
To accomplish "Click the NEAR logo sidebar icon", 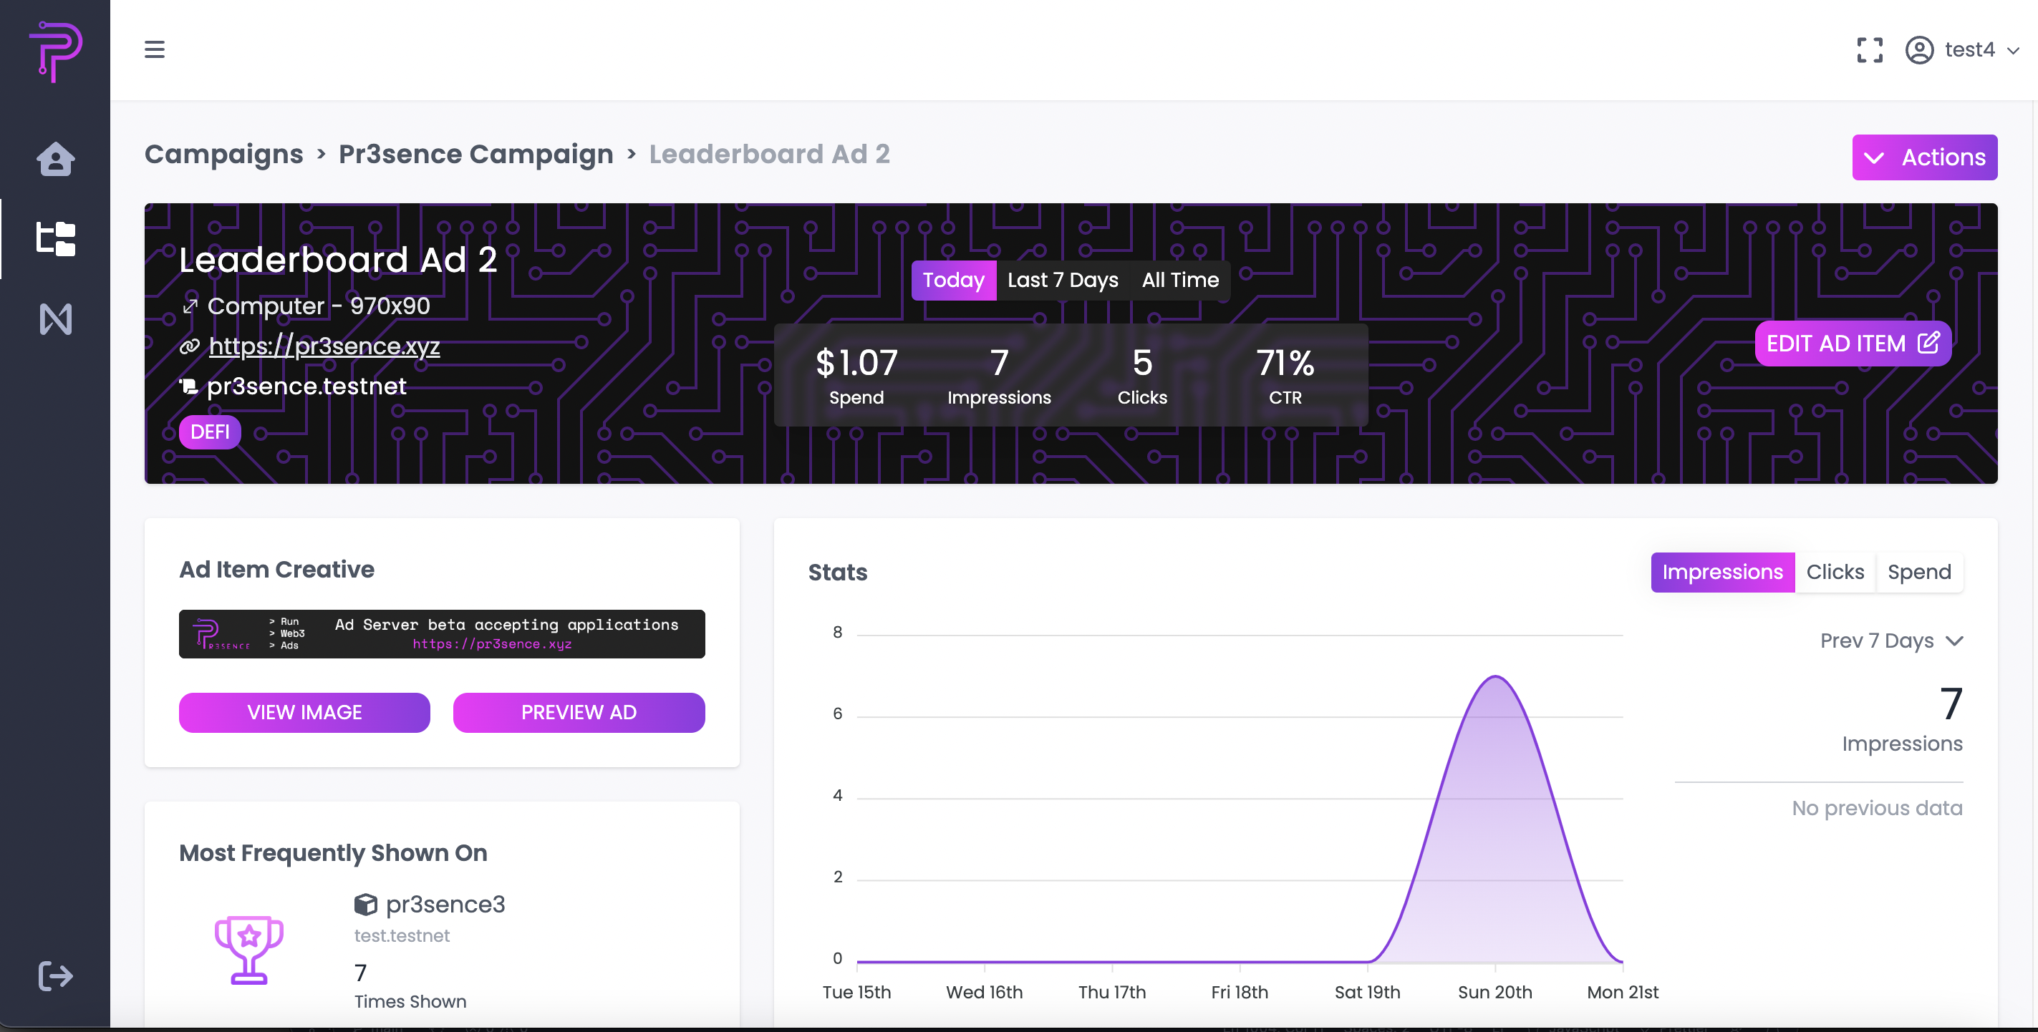I will [55, 319].
